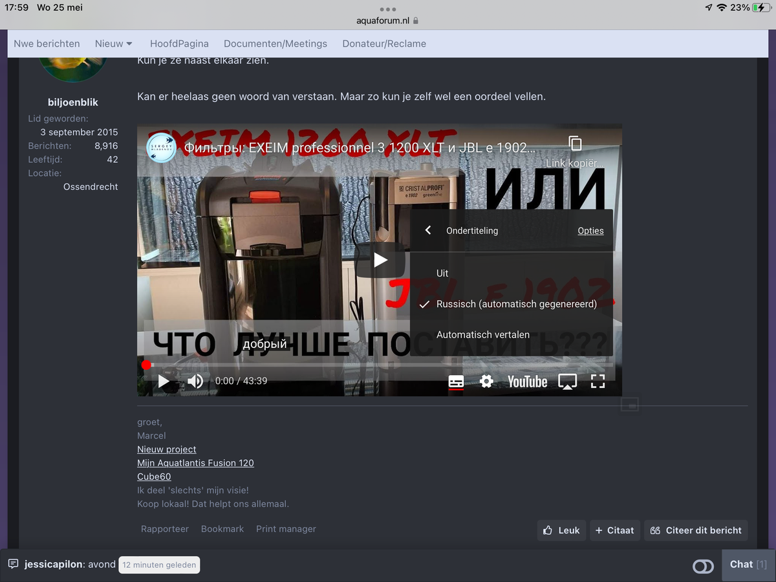Screen dimensions: 776x582
Task: Start AirPlay with the cast icon
Action: pyautogui.click(x=567, y=382)
